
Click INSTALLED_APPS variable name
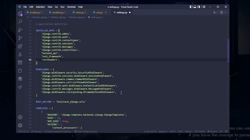pos(45,30)
